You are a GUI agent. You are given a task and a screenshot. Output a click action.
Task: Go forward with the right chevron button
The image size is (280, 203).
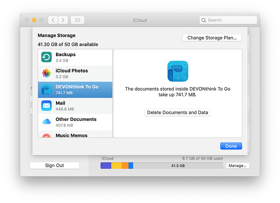[63, 20]
